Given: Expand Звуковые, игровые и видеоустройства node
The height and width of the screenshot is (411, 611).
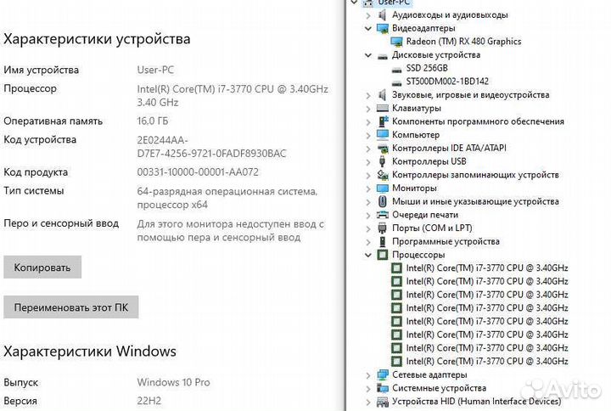Looking at the screenshot, I should [368, 95].
